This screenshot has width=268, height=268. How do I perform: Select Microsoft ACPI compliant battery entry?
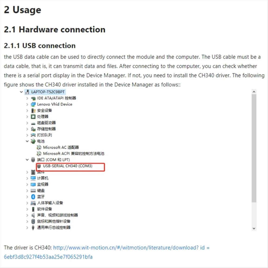click(x=73, y=153)
